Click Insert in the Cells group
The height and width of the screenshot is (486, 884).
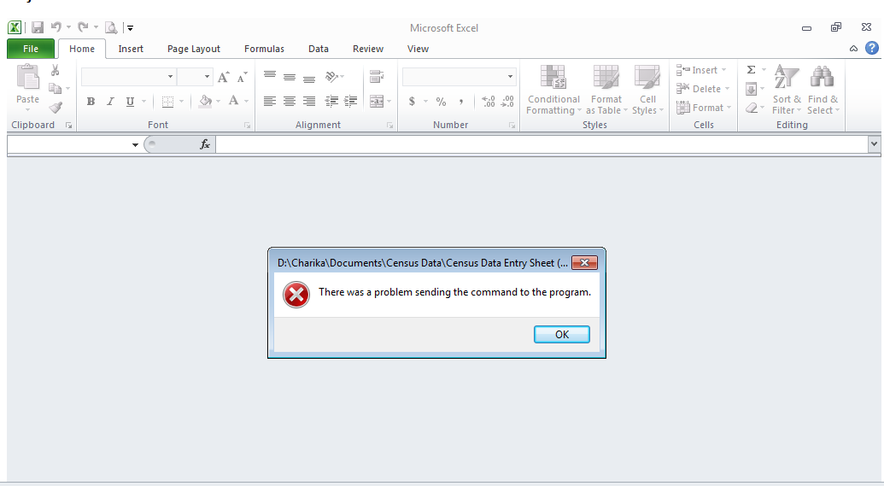click(700, 70)
